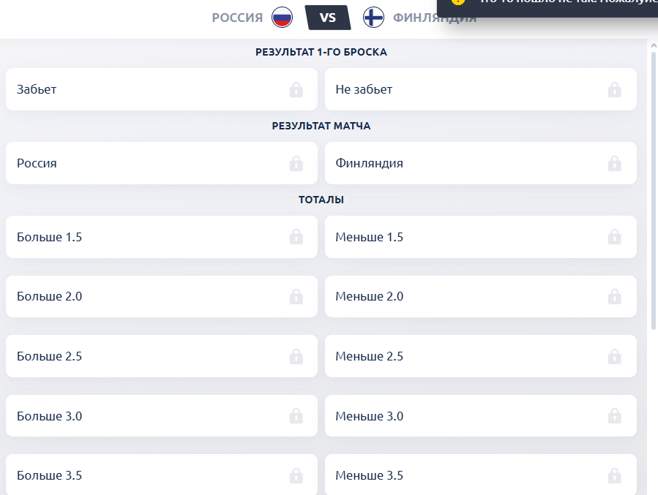Click the lock icon on Не забьет
This screenshot has height=495, width=658.
click(614, 90)
